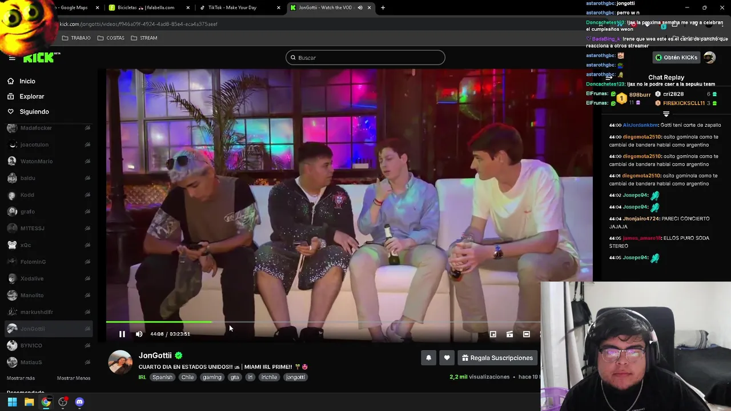Toggle notifications for grafo in sidebar

[x=87, y=211]
